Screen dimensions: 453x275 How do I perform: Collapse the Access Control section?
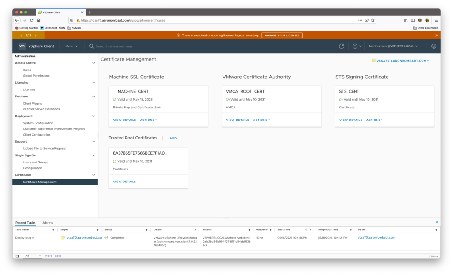click(x=93, y=63)
